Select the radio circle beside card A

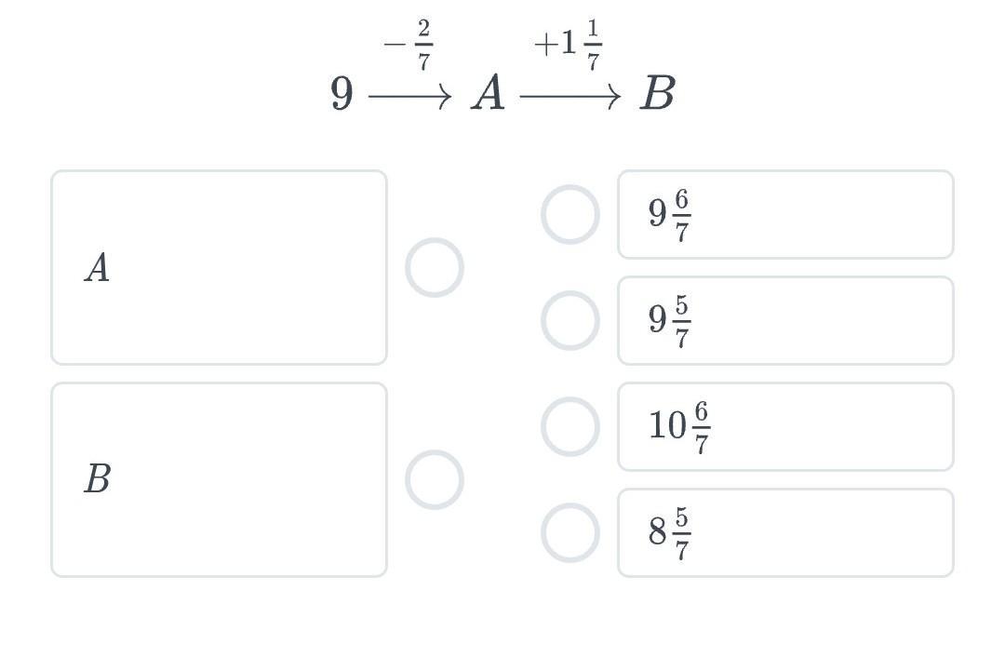point(435,267)
